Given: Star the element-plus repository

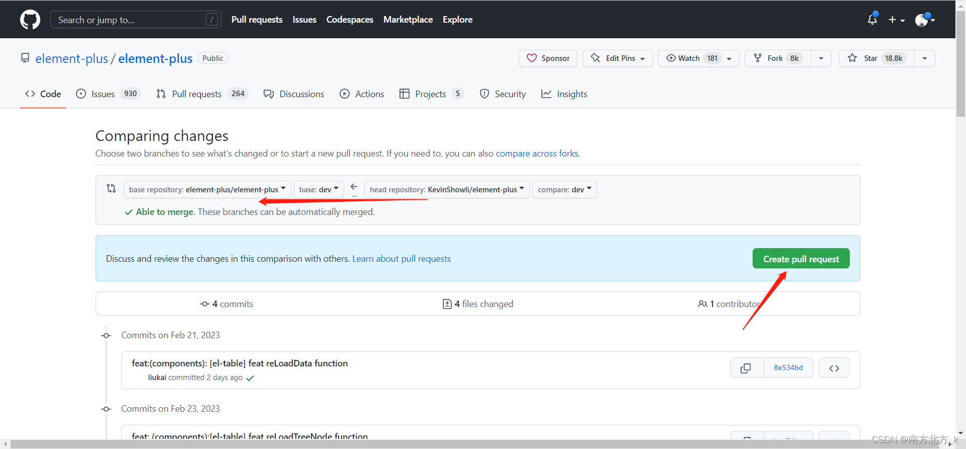Looking at the screenshot, I should 877,58.
